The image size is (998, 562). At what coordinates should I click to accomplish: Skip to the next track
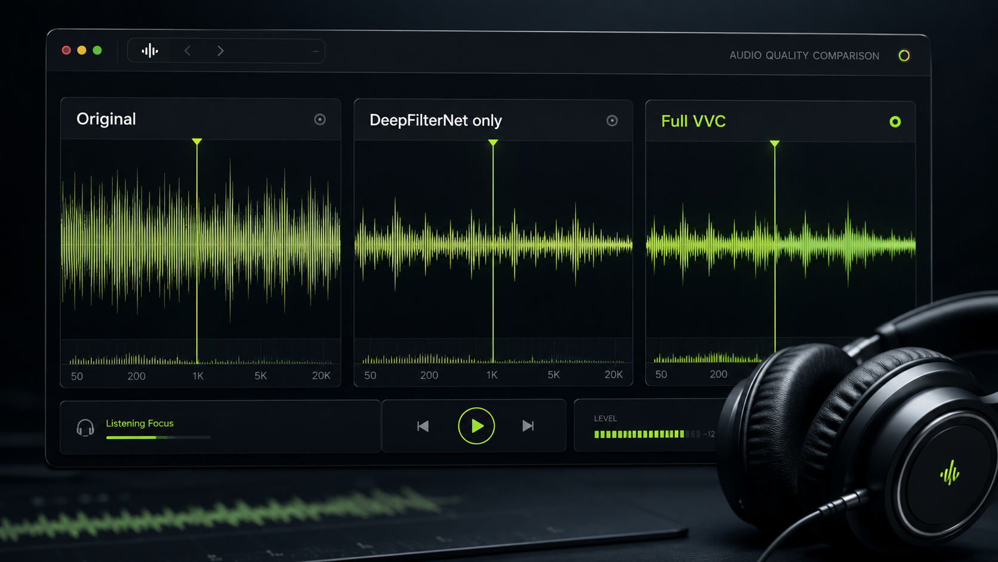click(528, 426)
